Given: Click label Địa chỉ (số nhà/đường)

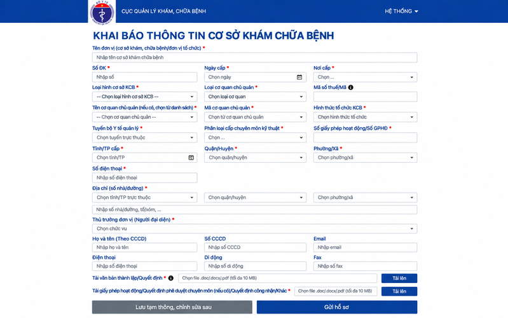Looking at the screenshot, I should pos(118,188).
